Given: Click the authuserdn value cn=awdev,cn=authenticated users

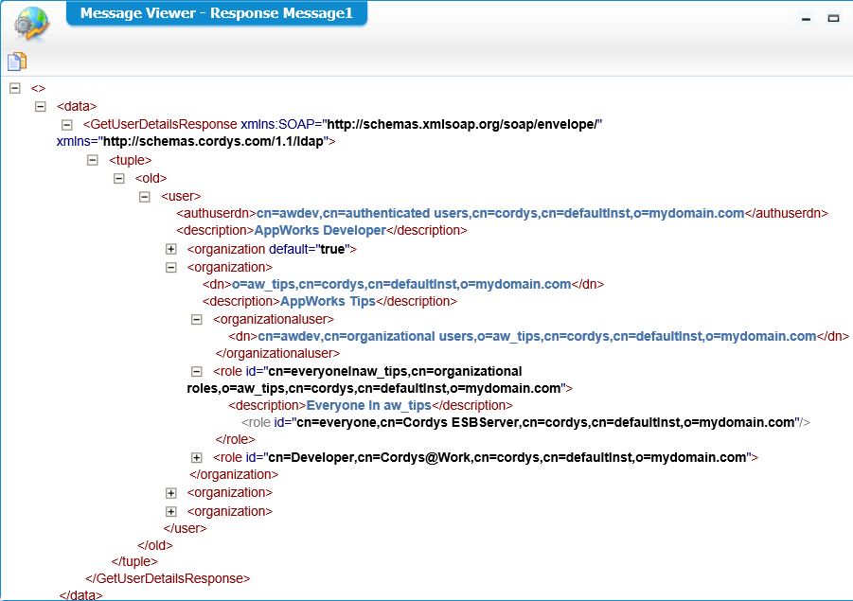Looking at the screenshot, I should click(500, 213).
